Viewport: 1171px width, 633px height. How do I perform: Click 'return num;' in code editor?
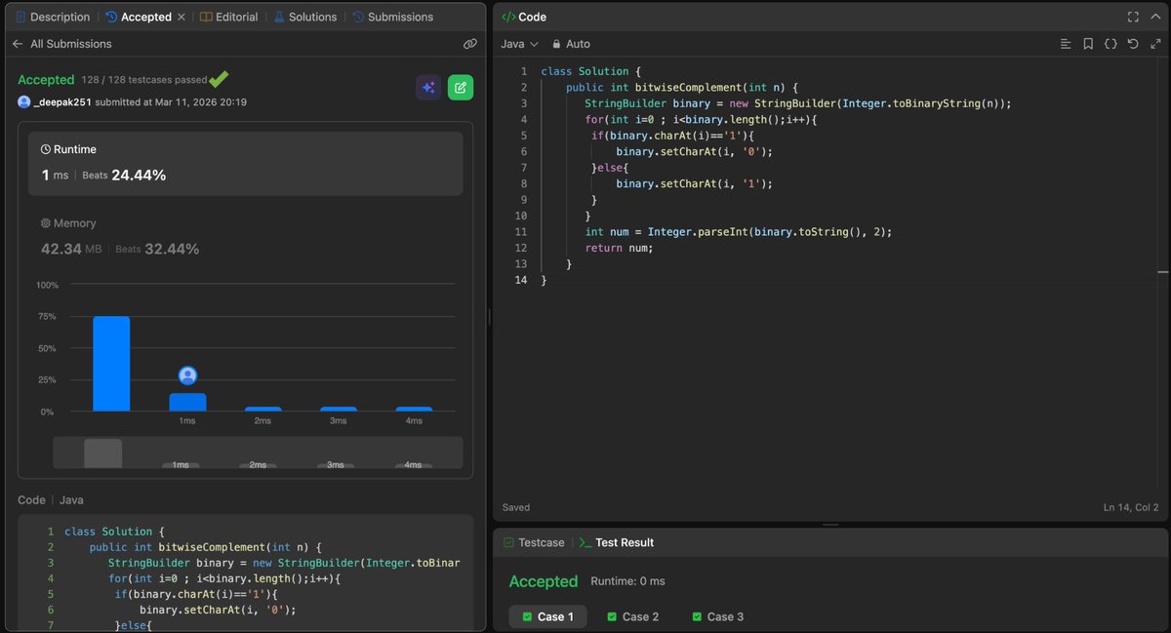click(x=619, y=248)
